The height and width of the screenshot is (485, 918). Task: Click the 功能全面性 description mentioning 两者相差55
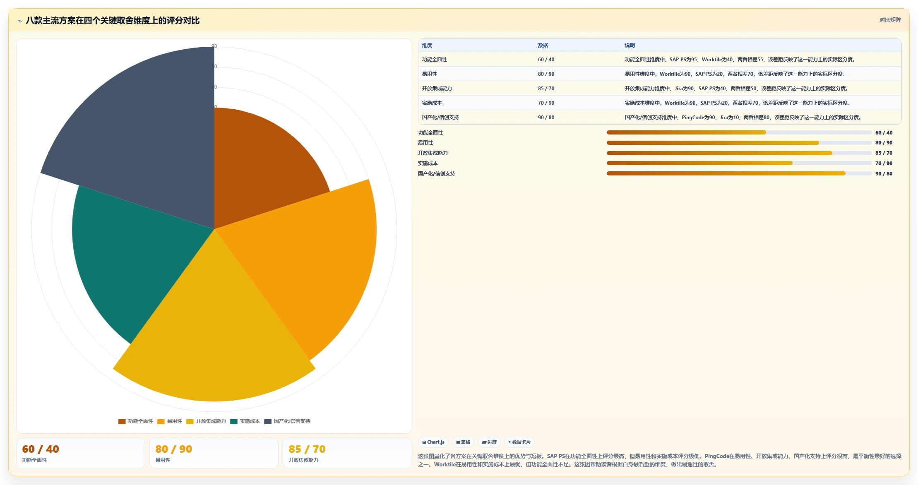(x=740, y=60)
